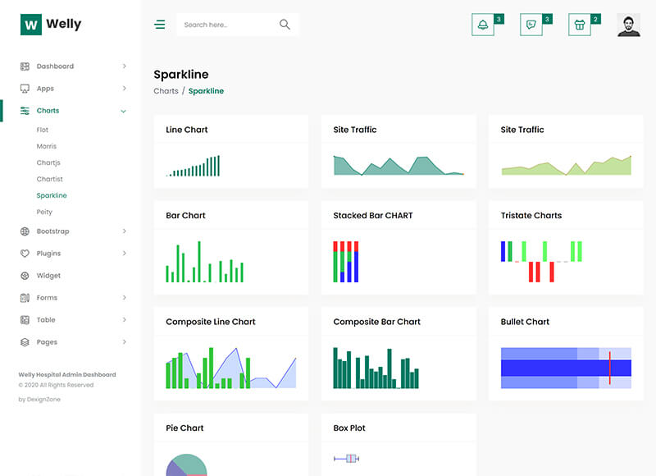Viewport: 656px width, 476px height.
Task: Expand the Bootstrap menu chevron
Action: pos(125,231)
